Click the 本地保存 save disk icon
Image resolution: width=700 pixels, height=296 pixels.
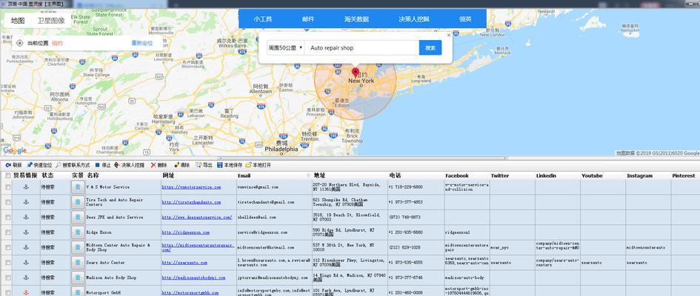pos(220,165)
